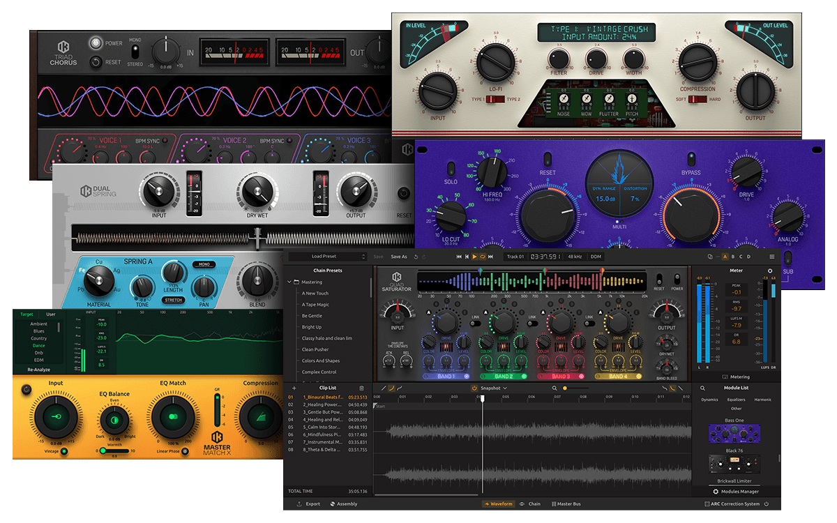Enable BPM Sync for Voice 2
This screenshot has height=523, width=837.
tap(289, 141)
